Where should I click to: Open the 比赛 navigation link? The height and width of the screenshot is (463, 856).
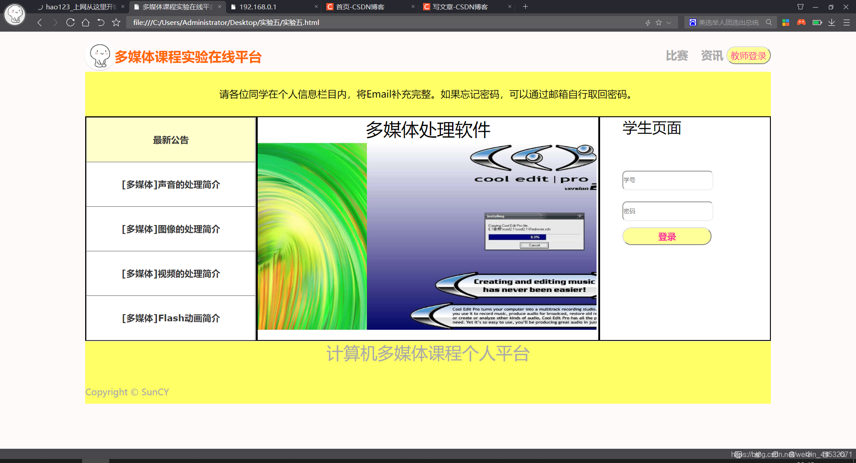[677, 56]
